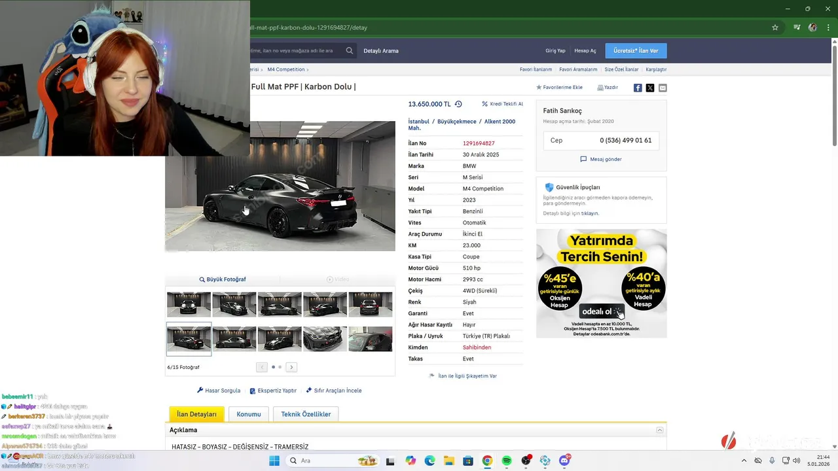The height and width of the screenshot is (471, 838).
Task: Click seller phone number 0 (536) 499 01 61
Action: (x=625, y=141)
